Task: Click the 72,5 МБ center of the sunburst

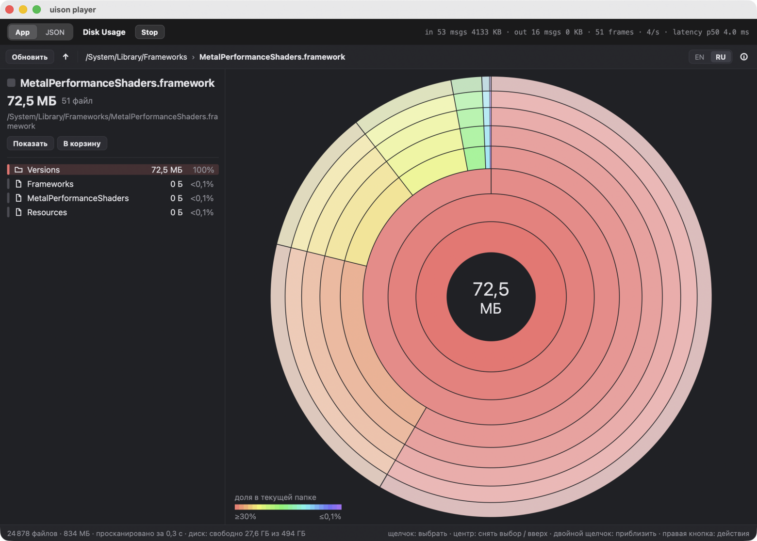Action: tap(491, 297)
